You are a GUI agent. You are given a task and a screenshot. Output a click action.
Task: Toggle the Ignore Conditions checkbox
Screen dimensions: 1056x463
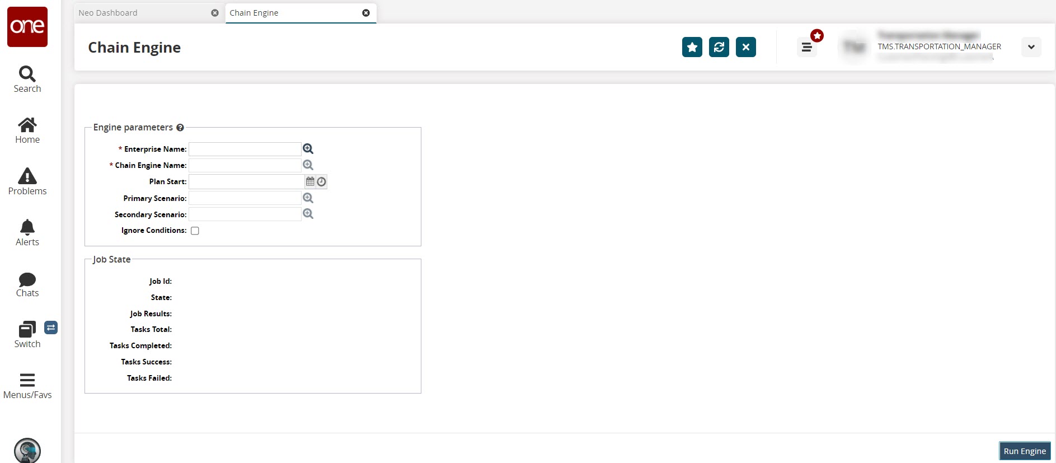click(195, 231)
